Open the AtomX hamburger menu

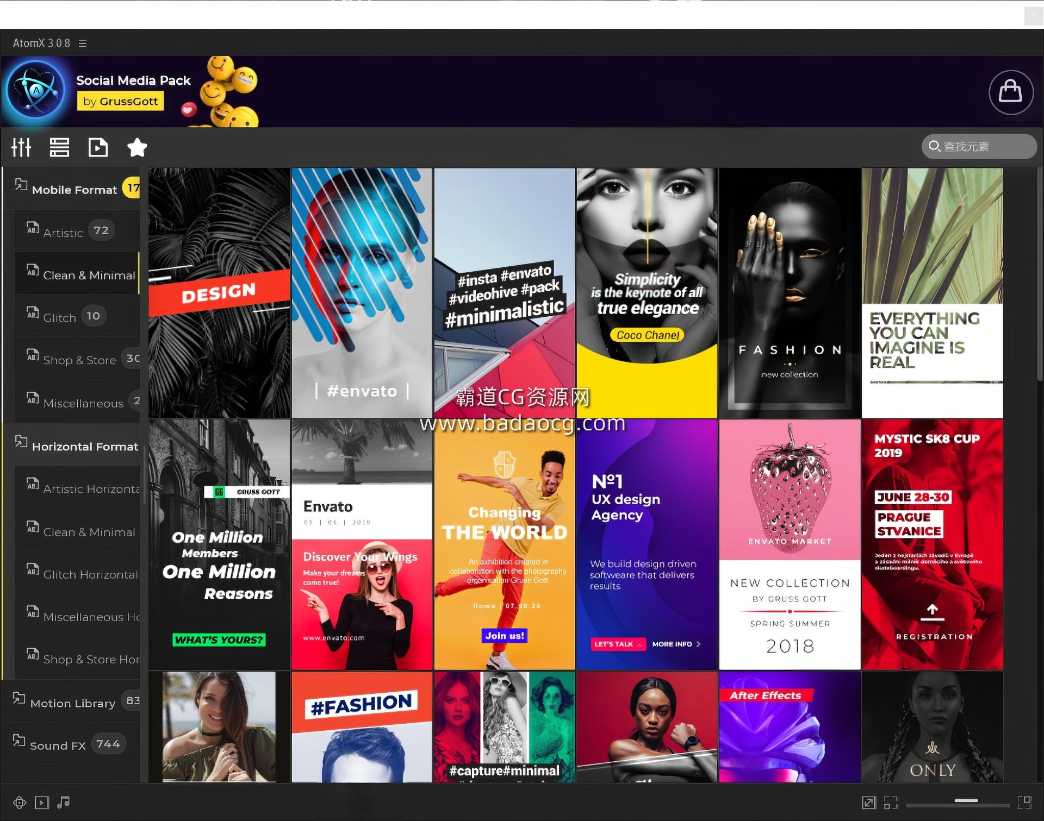pyautogui.click(x=83, y=43)
